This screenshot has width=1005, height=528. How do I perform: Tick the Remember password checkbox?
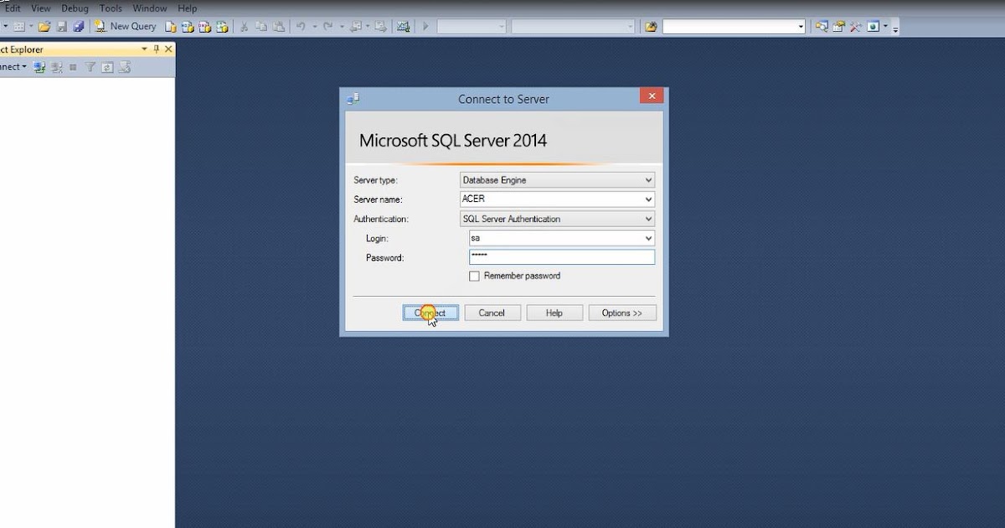click(x=475, y=276)
